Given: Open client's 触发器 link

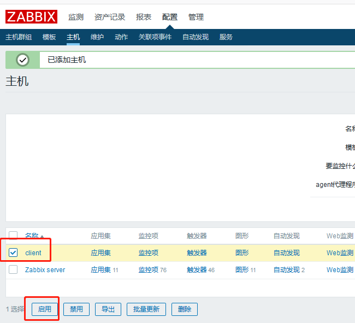Looking at the screenshot, I should pyautogui.click(x=197, y=253).
